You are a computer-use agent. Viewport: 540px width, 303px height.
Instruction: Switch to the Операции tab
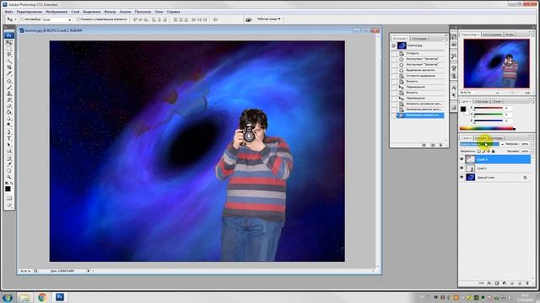click(419, 38)
